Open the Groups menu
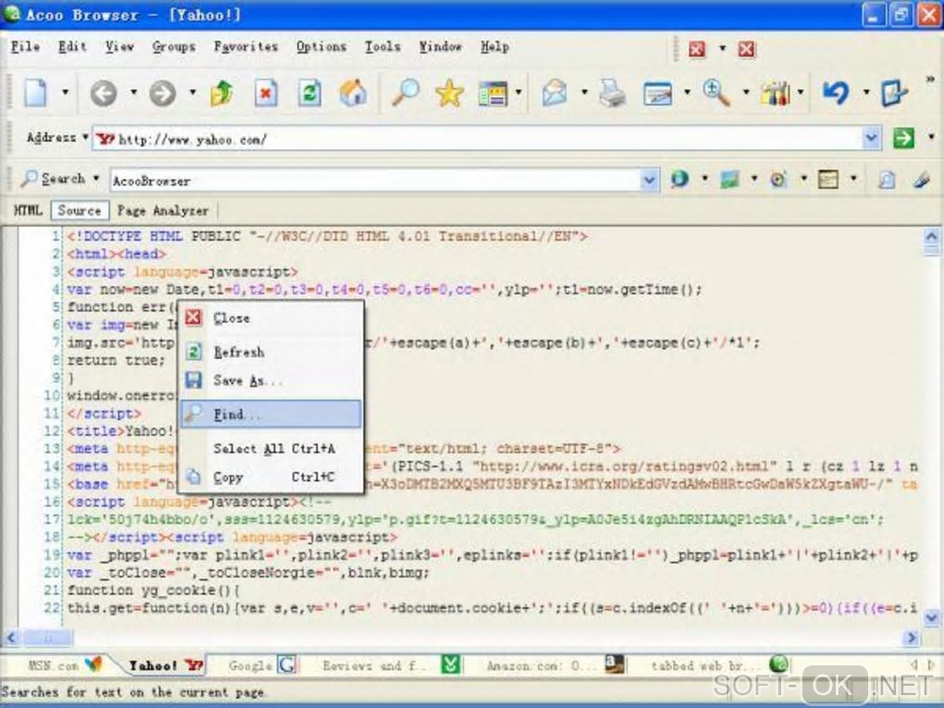 [173, 47]
